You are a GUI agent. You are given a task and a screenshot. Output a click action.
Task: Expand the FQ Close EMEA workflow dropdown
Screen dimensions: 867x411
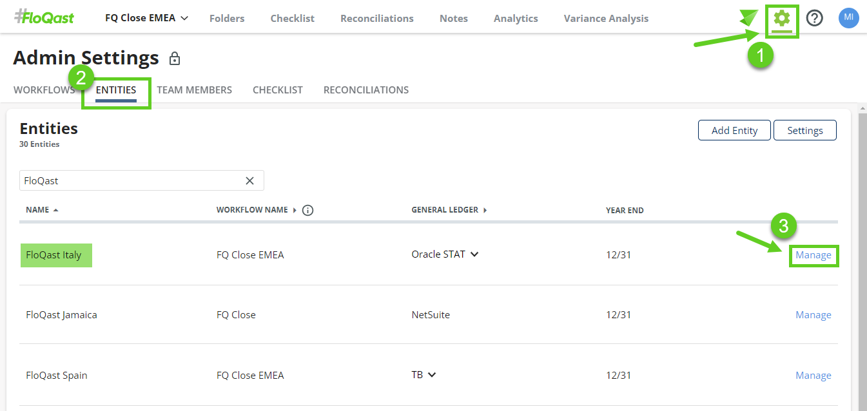[146, 18]
